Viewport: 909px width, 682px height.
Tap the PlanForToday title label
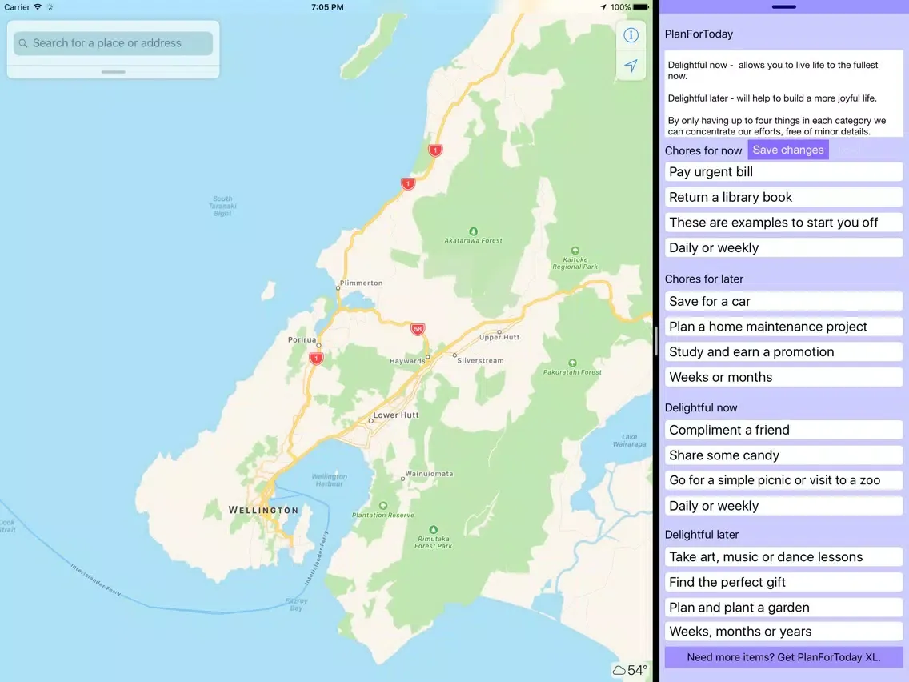[699, 34]
